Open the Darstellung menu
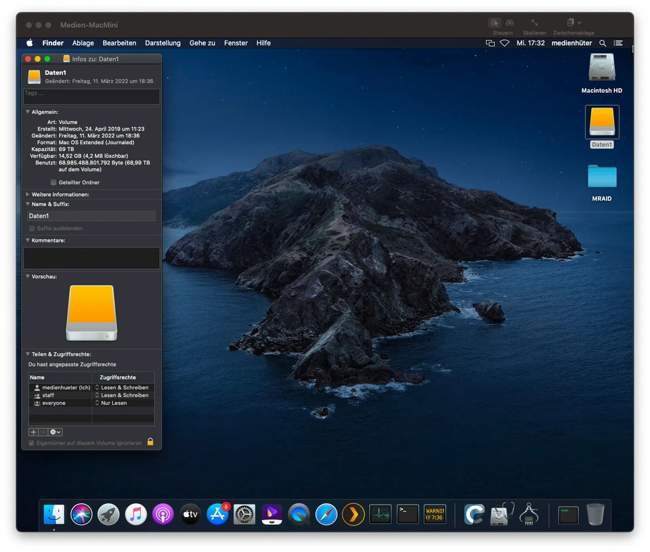This screenshot has height=552, width=650. [162, 43]
